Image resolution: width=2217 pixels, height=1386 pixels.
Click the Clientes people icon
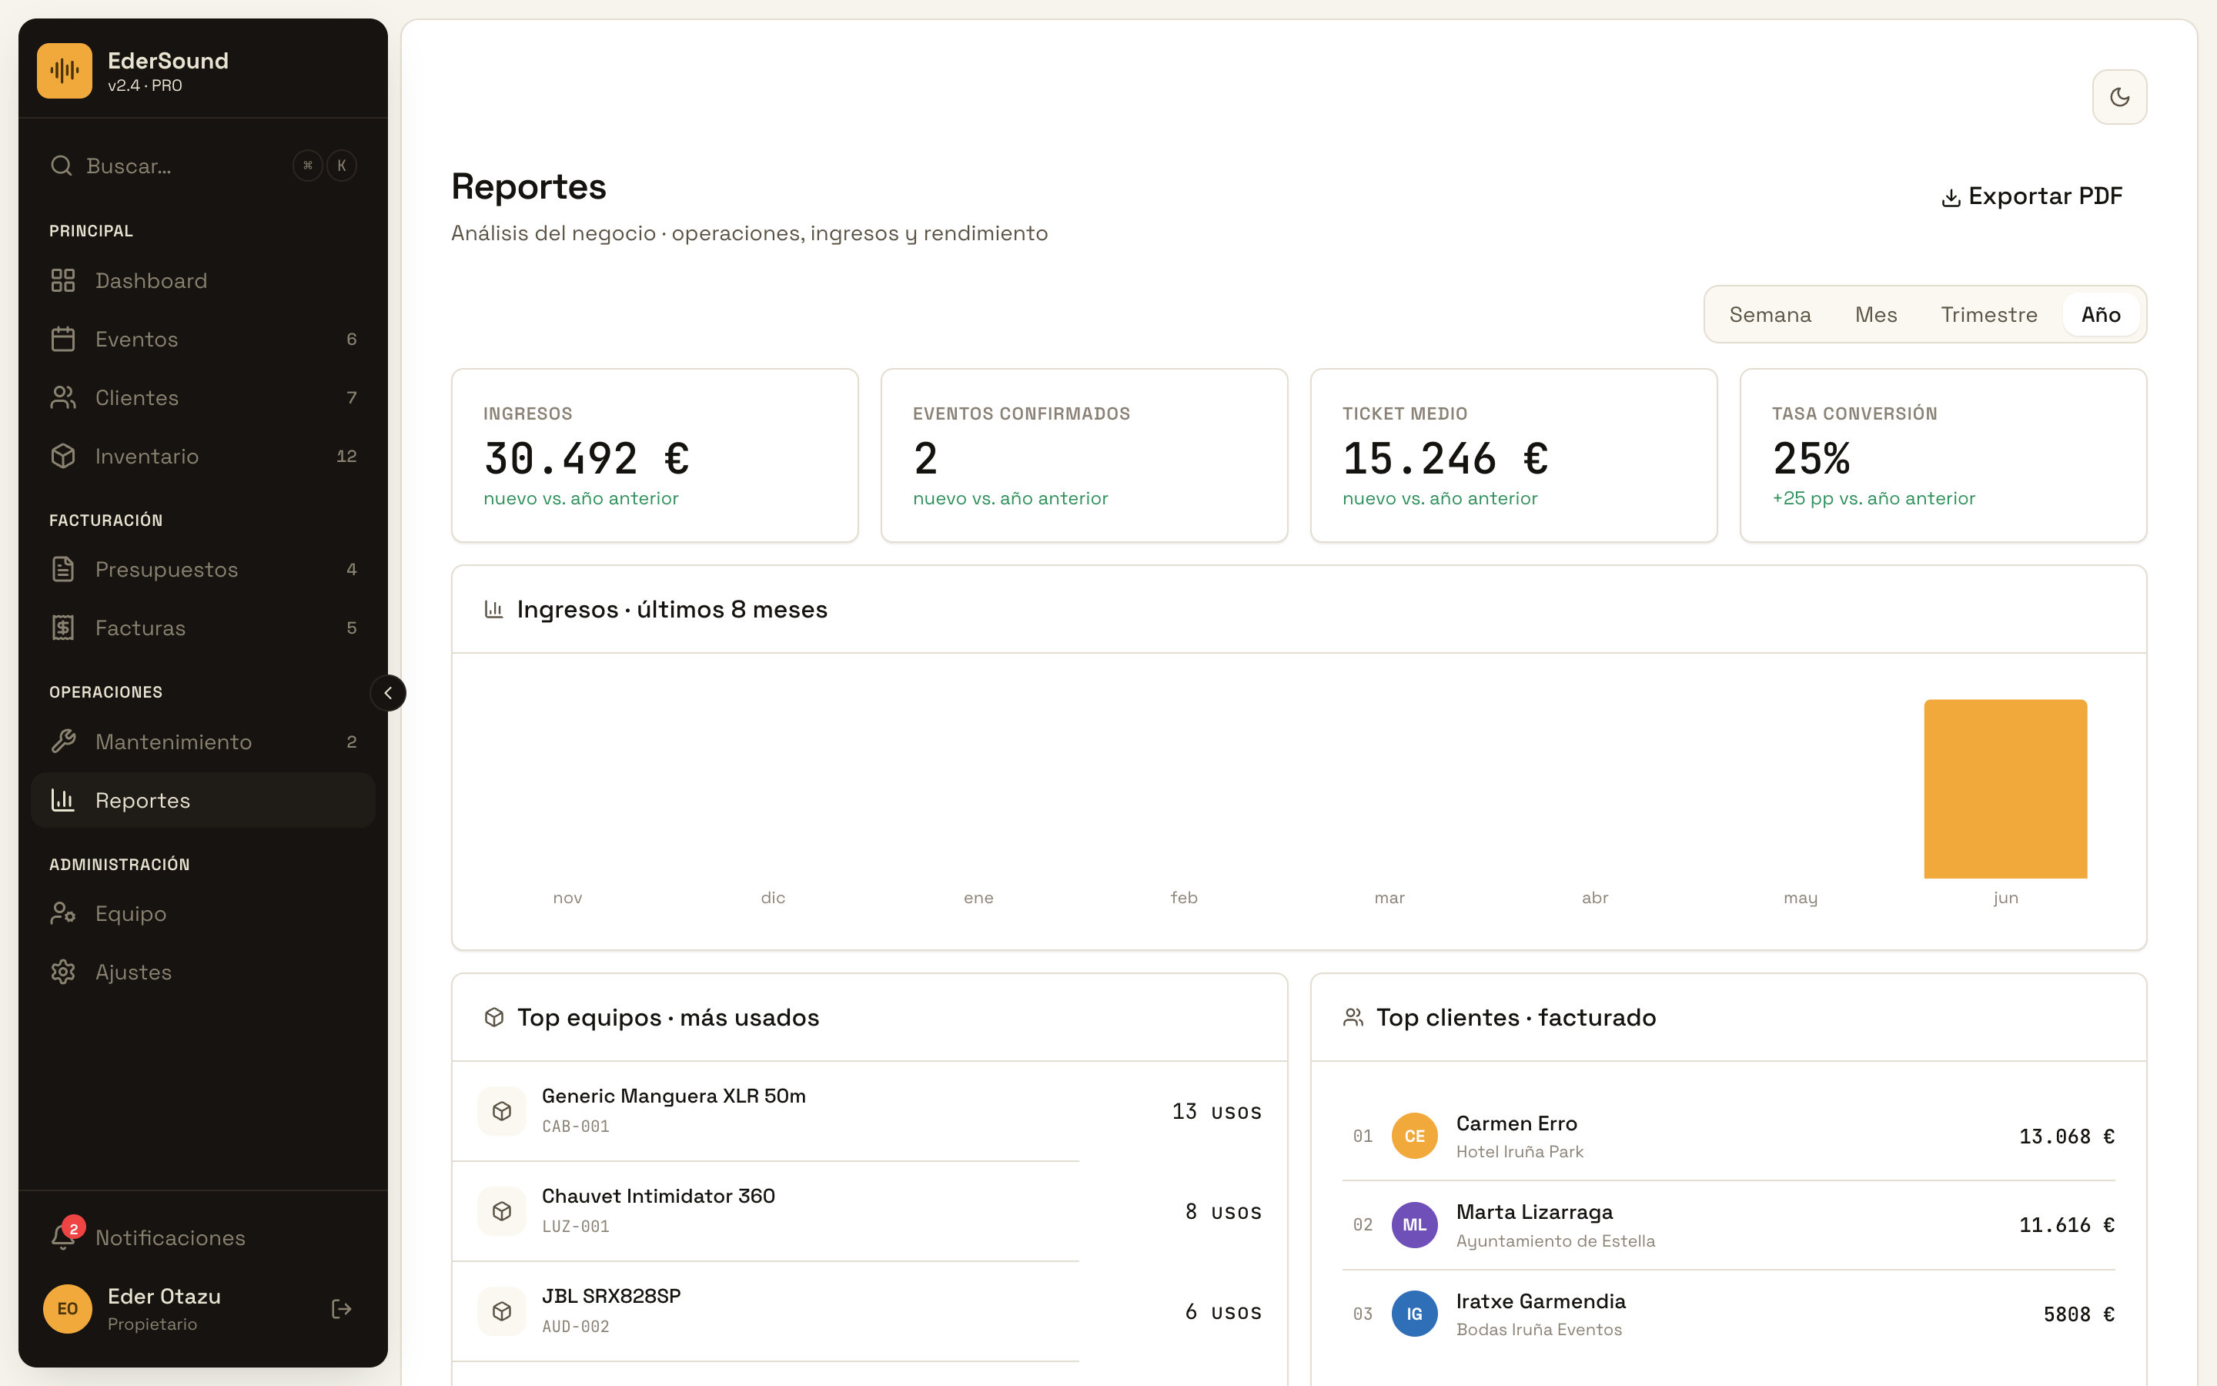pyautogui.click(x=63, y=398)
